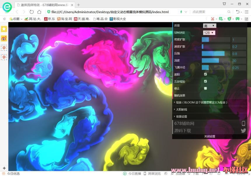The image size is (251, 176).
Task: Click the green security shield in address bar
Action: 49,12
